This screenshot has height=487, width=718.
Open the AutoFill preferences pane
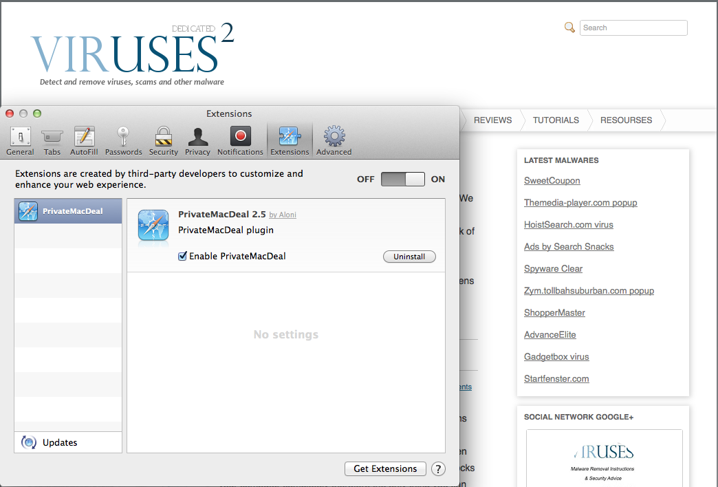coord(84,141)
